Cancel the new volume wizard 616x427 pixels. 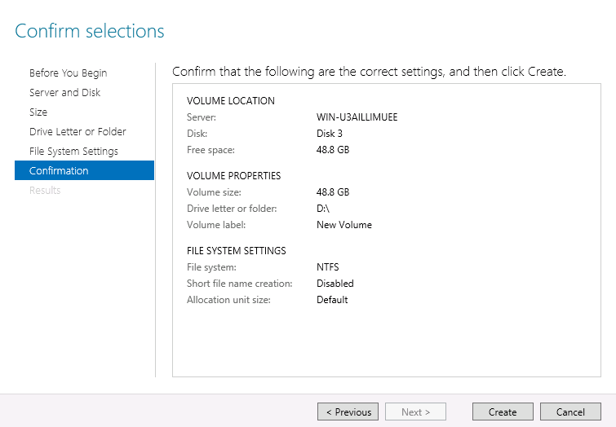[570, 412]
